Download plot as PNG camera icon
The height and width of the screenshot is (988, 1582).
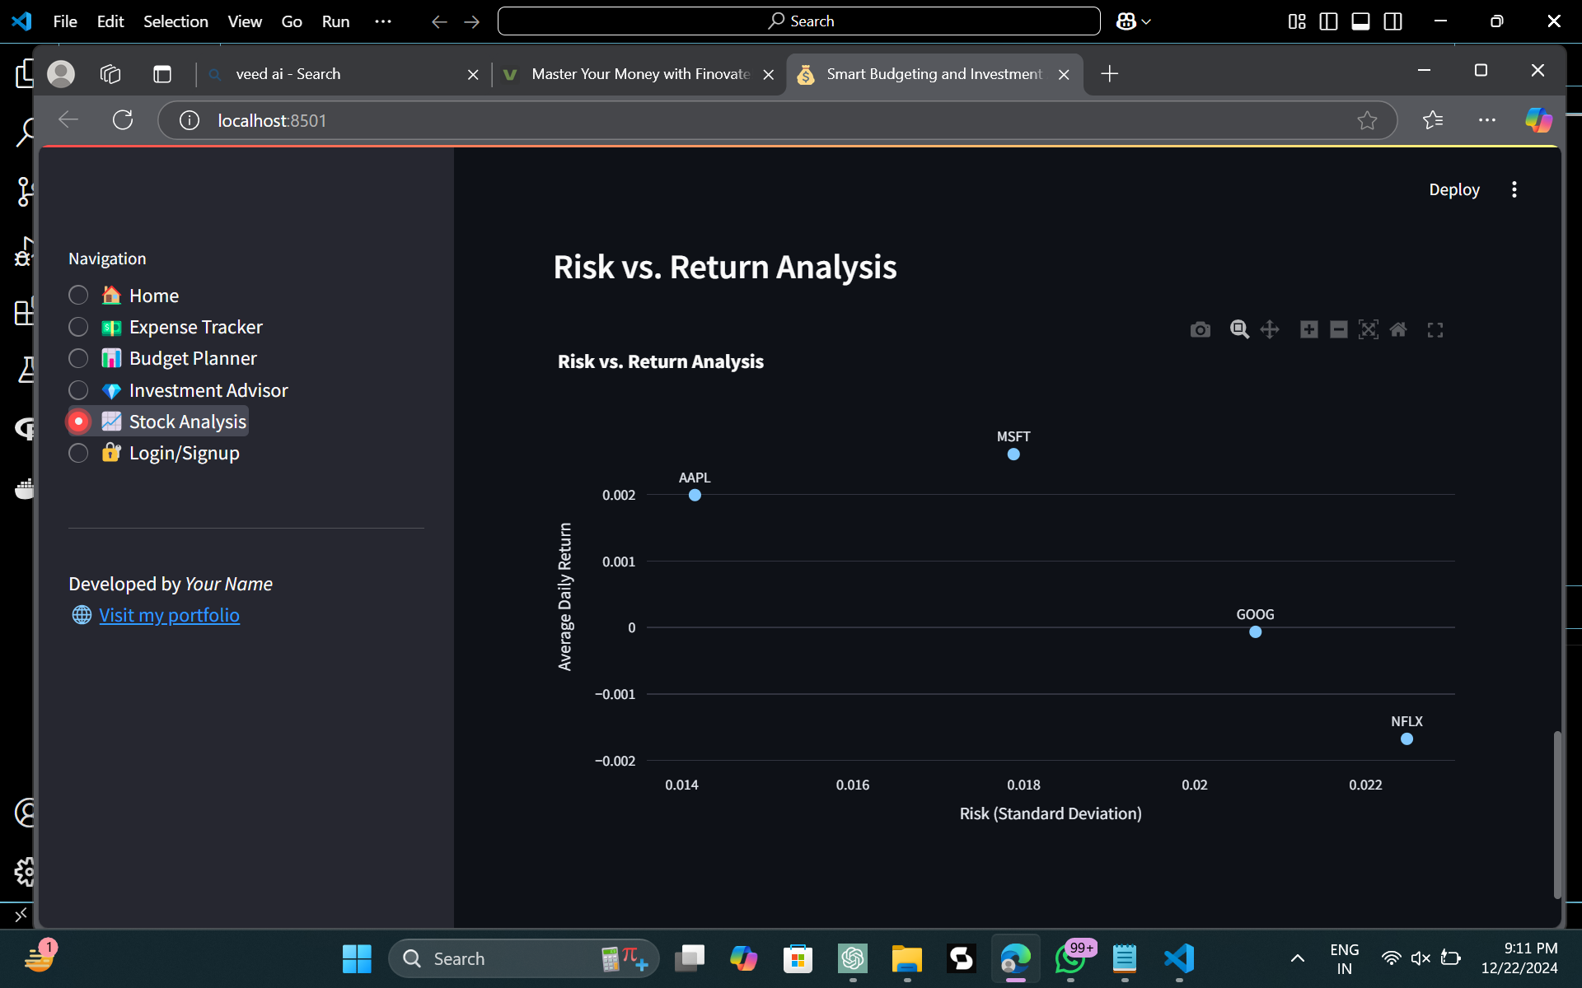(x=1200, y=330)
